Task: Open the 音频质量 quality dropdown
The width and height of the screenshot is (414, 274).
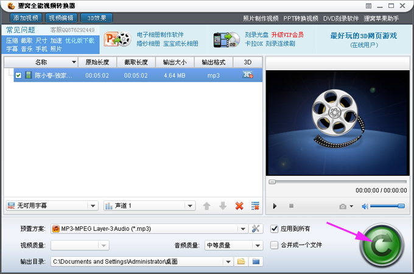Action: tap(258, 245)
